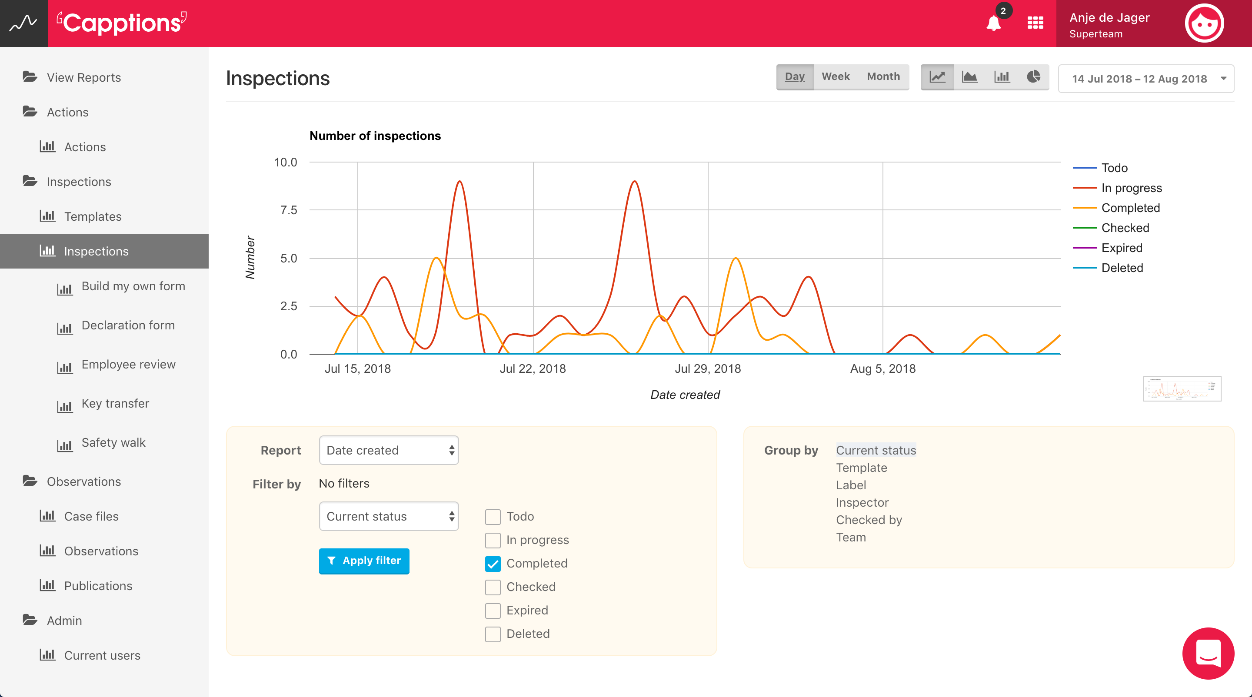Open the notifications bell
Image resolution: width=1252 pixels, height=697 pixels.
[993, 23]
